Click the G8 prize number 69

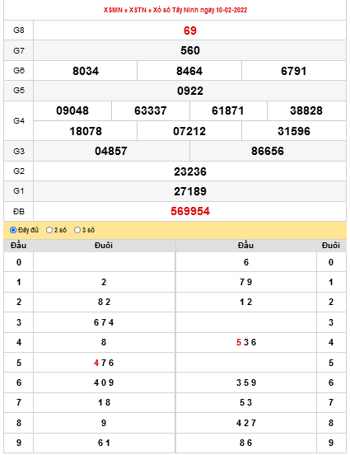pos(190,30)
